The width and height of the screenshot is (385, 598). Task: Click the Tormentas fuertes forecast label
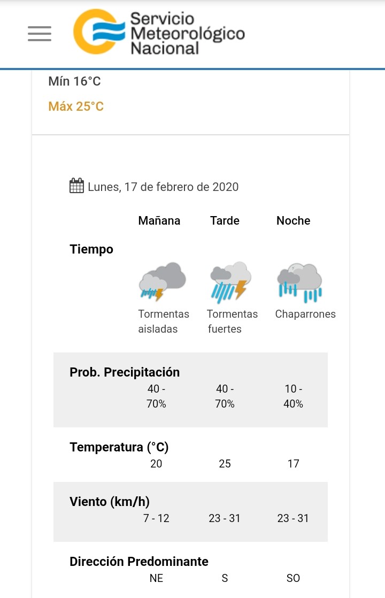coord(232,321)
